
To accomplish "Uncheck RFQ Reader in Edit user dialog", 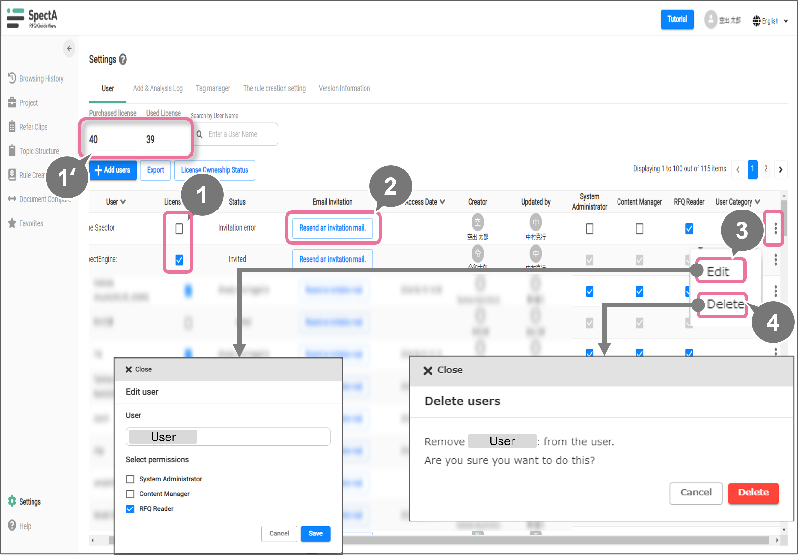I will point(130,509).
